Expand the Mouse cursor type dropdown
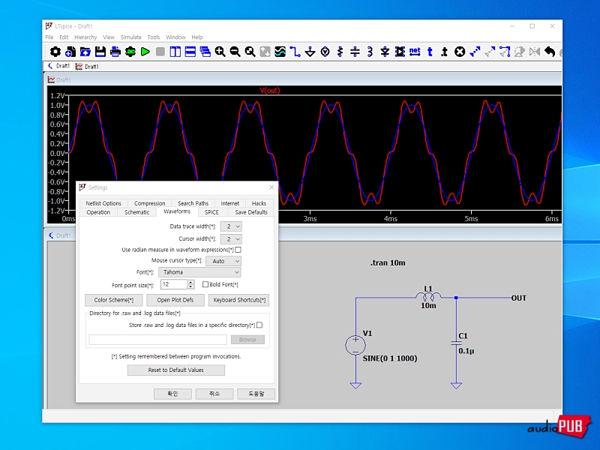600x450 pixels. [x=223, y=261]
